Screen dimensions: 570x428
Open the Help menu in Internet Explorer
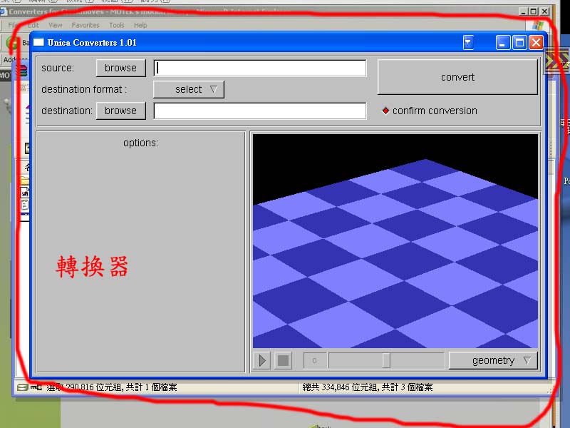click(140, 25)
